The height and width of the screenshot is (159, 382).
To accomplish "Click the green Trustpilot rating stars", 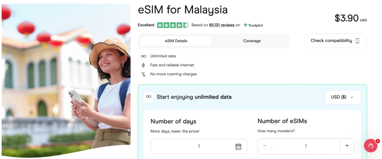I will pyautogui.click(x=172, y=25).
